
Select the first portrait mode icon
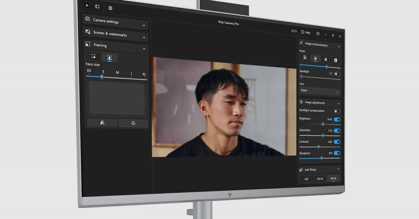click(x=304, y=58)
